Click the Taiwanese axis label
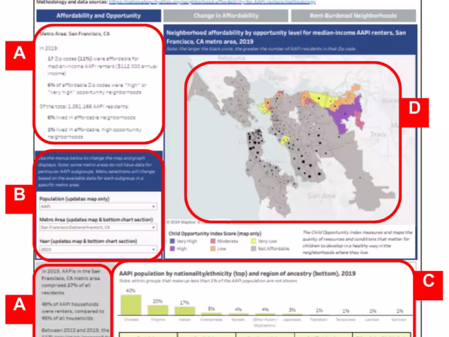Screen dimensions: 449x337 [x=345, y=320]
